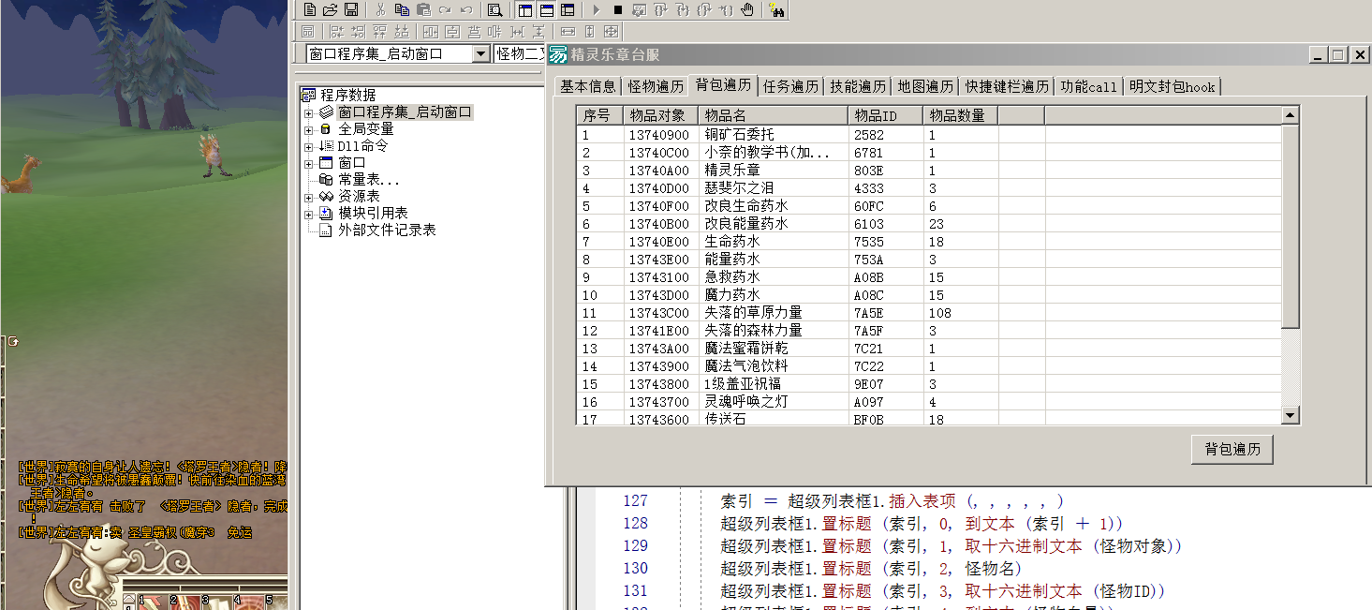This screenshot has height=610, width=1372.
Task: Switch to the 基本信息 tab
Action: click(588, 86)
